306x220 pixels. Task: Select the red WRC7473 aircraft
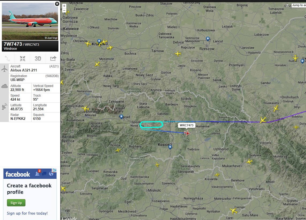(x=187, y=133)
